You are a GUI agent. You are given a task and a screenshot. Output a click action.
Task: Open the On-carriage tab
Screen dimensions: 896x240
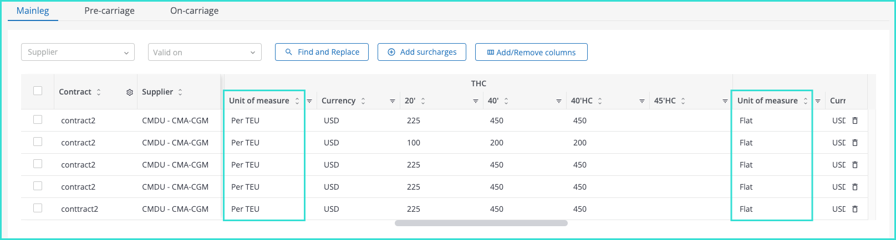pos(194,11)
